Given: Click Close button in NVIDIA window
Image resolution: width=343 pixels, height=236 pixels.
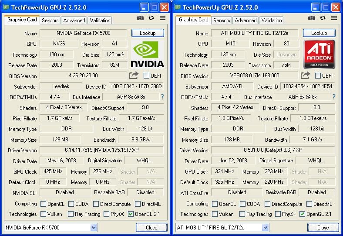Looking at the screenshot, I should point(151,227).
